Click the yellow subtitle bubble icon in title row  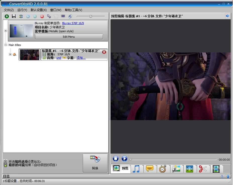pos(64,58)
